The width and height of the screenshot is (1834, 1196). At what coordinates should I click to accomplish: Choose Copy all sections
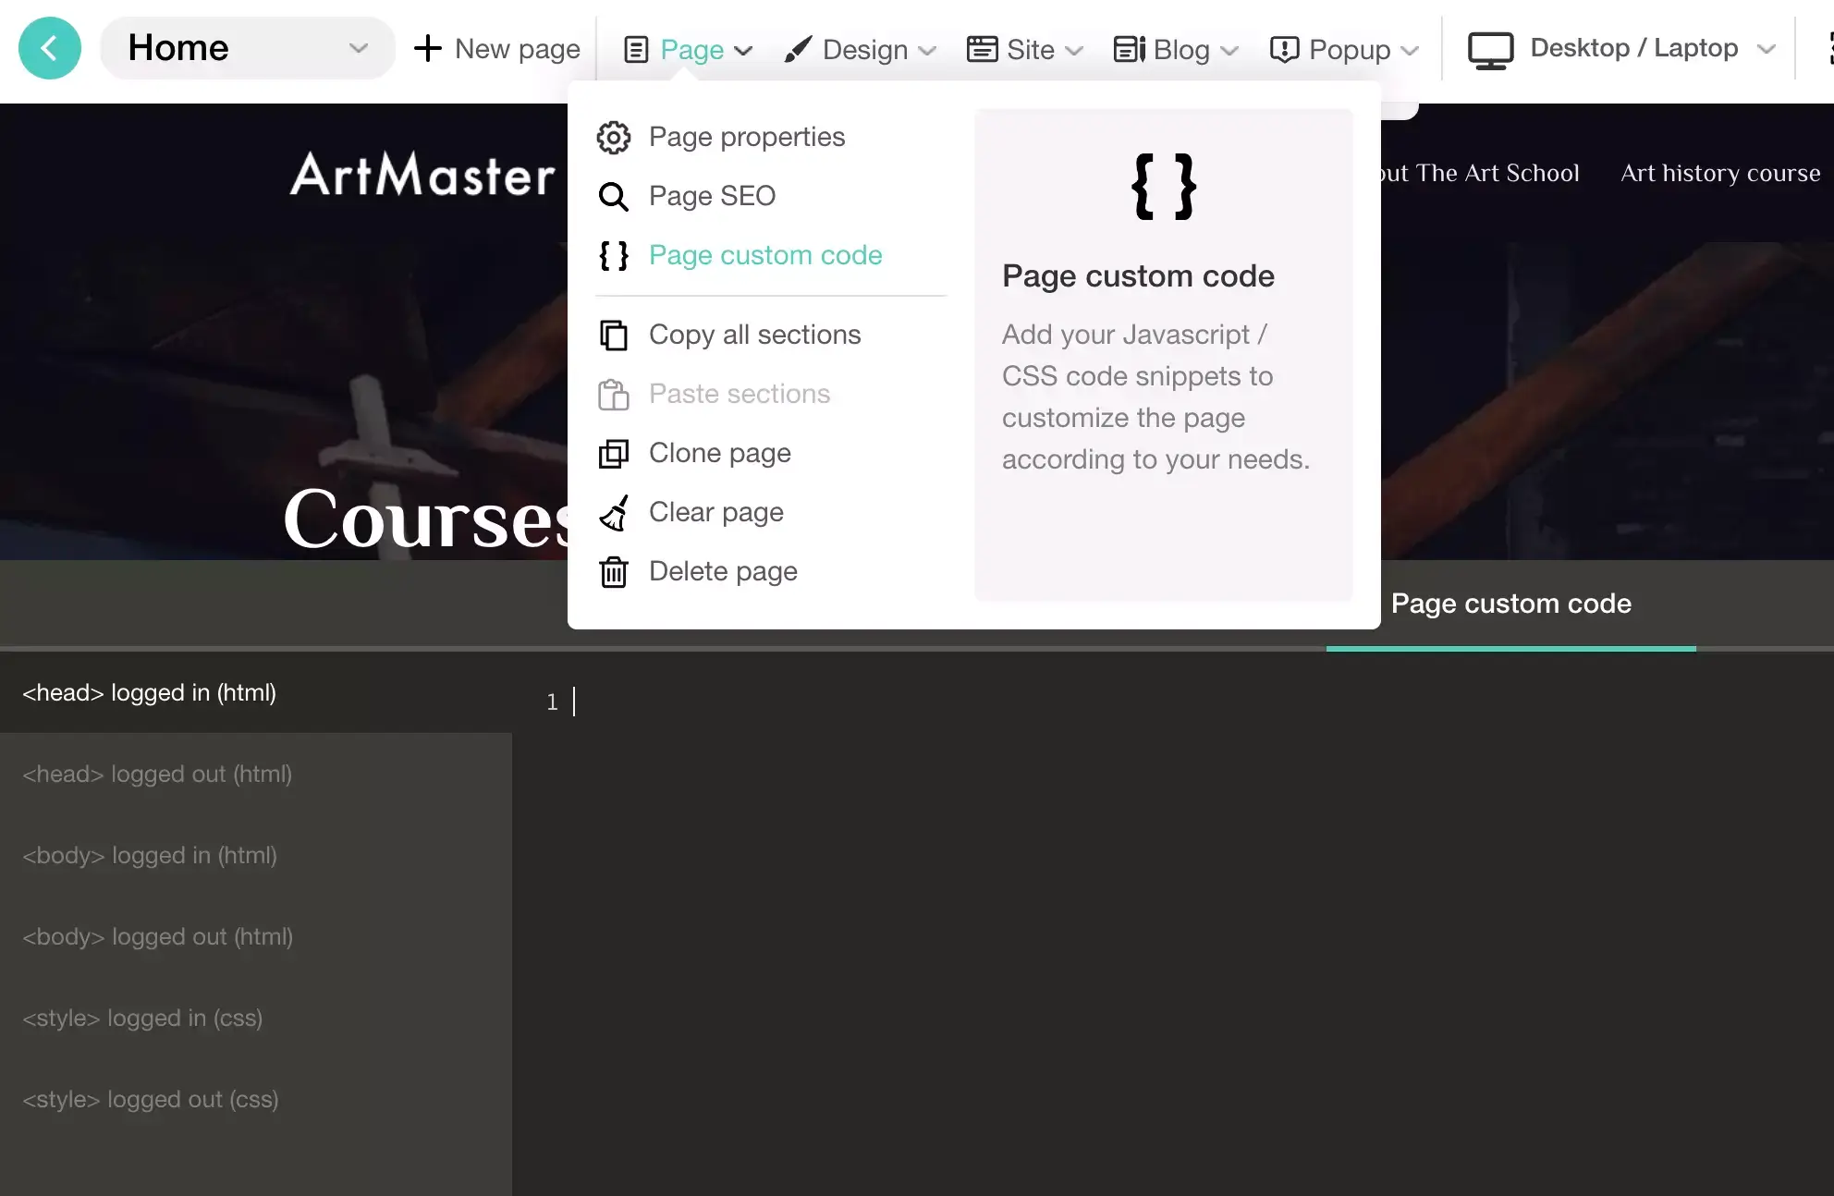[755, 335]
